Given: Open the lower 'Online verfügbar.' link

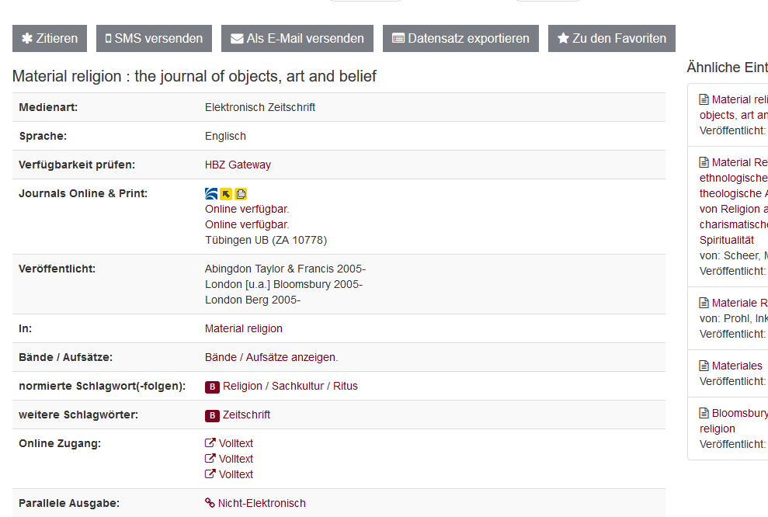Looking at the screenshot, I should [x=247, y=224].
